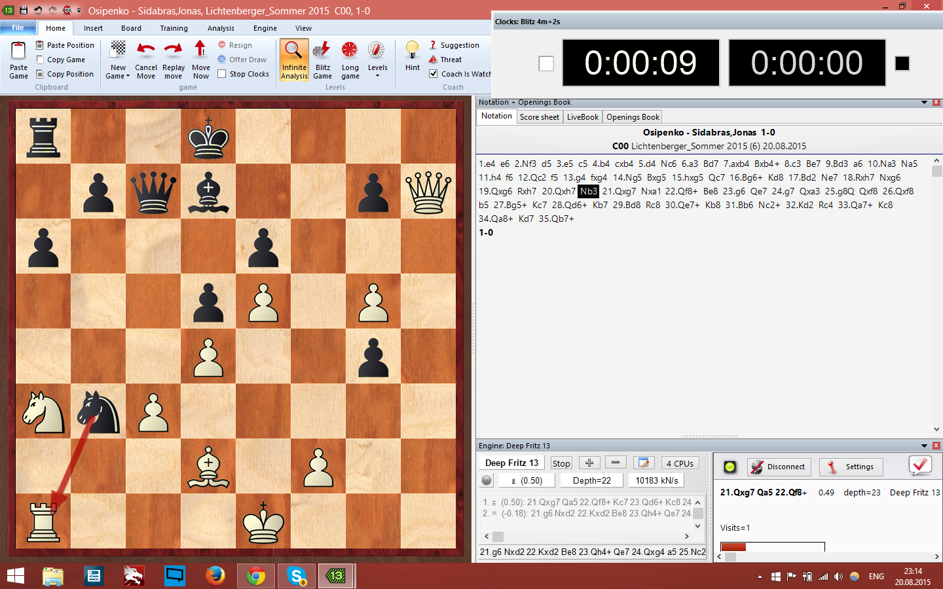Select move 21.Qxg7 in the notation

619,191
